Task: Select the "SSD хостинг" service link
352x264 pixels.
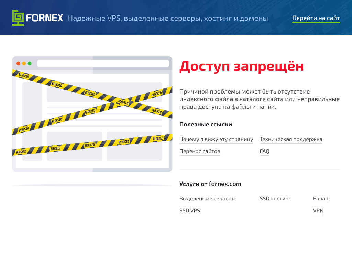Action: coord(275,199)
